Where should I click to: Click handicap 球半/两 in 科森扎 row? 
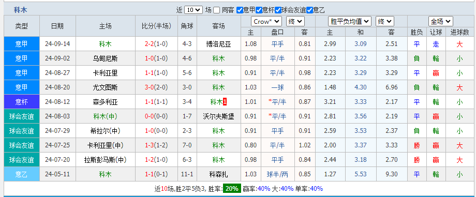point(277,175)
